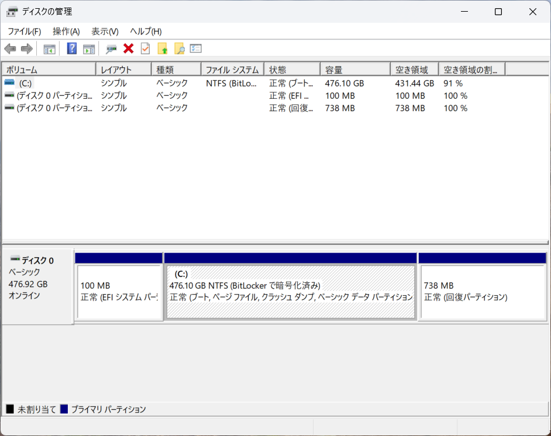Select the (C:) volume row in list
The height and width of the screenshot is (436, 551).
[x=25, y=84]
